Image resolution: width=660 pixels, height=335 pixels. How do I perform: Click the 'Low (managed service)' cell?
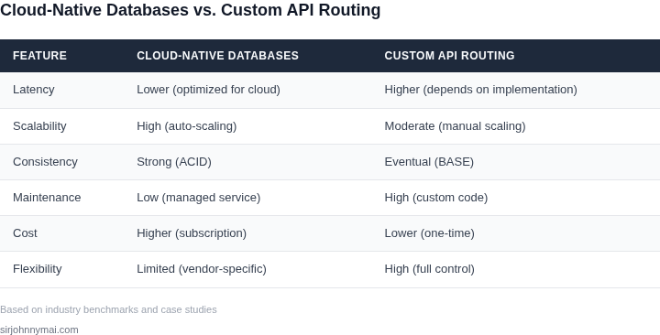[x=198, y=198]
